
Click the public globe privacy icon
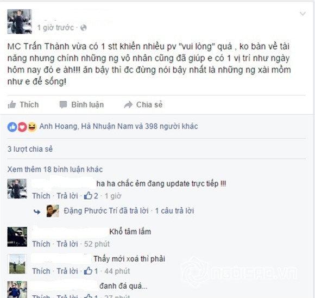[84, 28]
